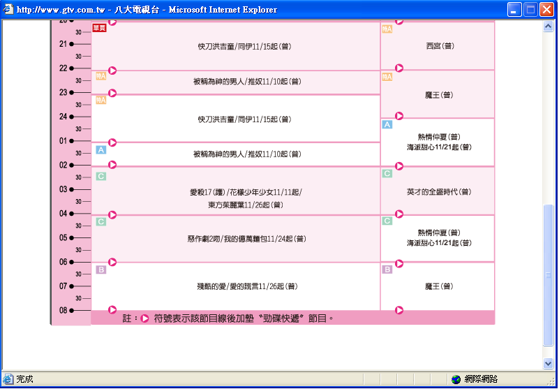559x389 pixels.
Task: Click blue A badge beside 被稱為神的男人 at 01:30
Action: point(100,149)
